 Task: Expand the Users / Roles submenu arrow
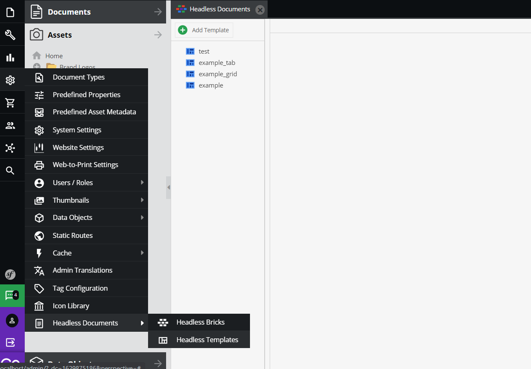click(142, 183)
